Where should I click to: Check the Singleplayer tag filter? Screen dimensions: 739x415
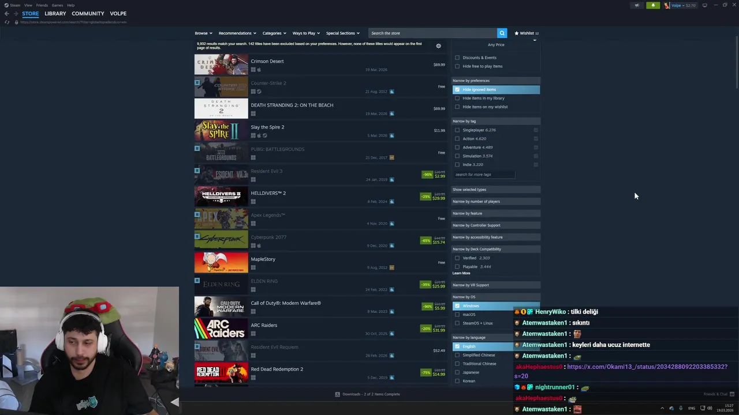457,130
